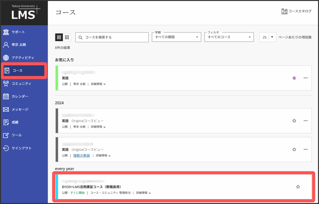Favorite the 複数の教員 英語 course
The image size is (319, 204).
pos(294,149)
